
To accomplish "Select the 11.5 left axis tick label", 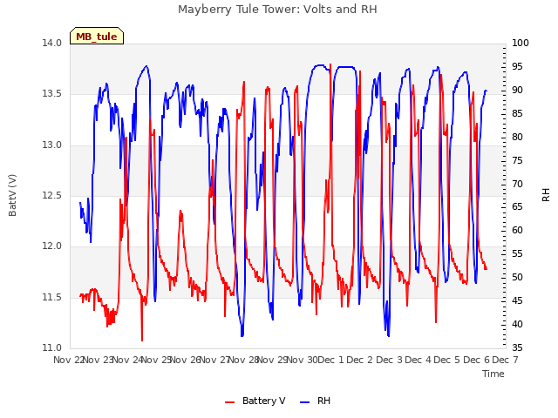I will (51, 297).
